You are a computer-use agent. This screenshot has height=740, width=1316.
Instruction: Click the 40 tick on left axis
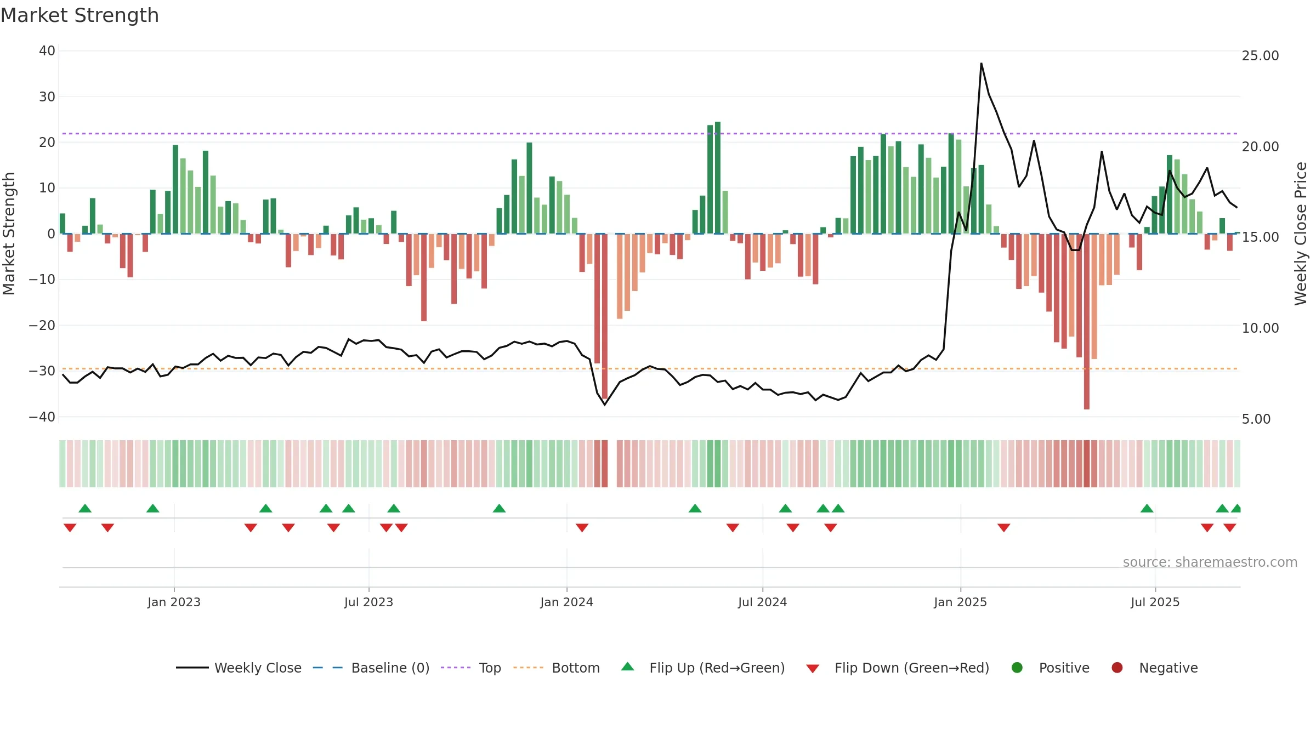47,51
